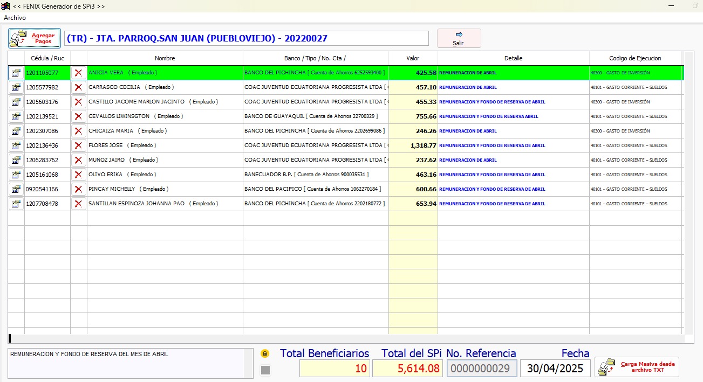
Task: Click the Salir button
Action: (459, 38)
